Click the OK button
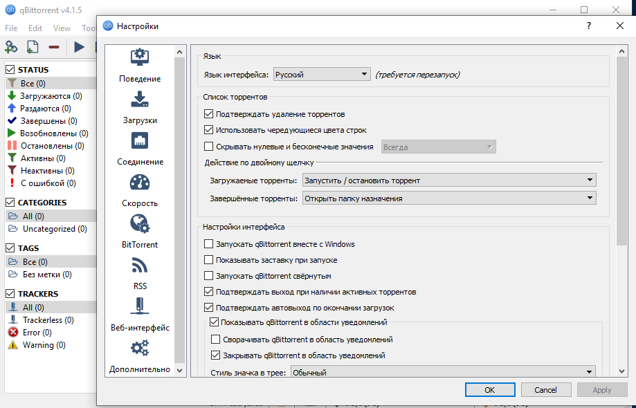636x408 pixels. coord(490,390)
